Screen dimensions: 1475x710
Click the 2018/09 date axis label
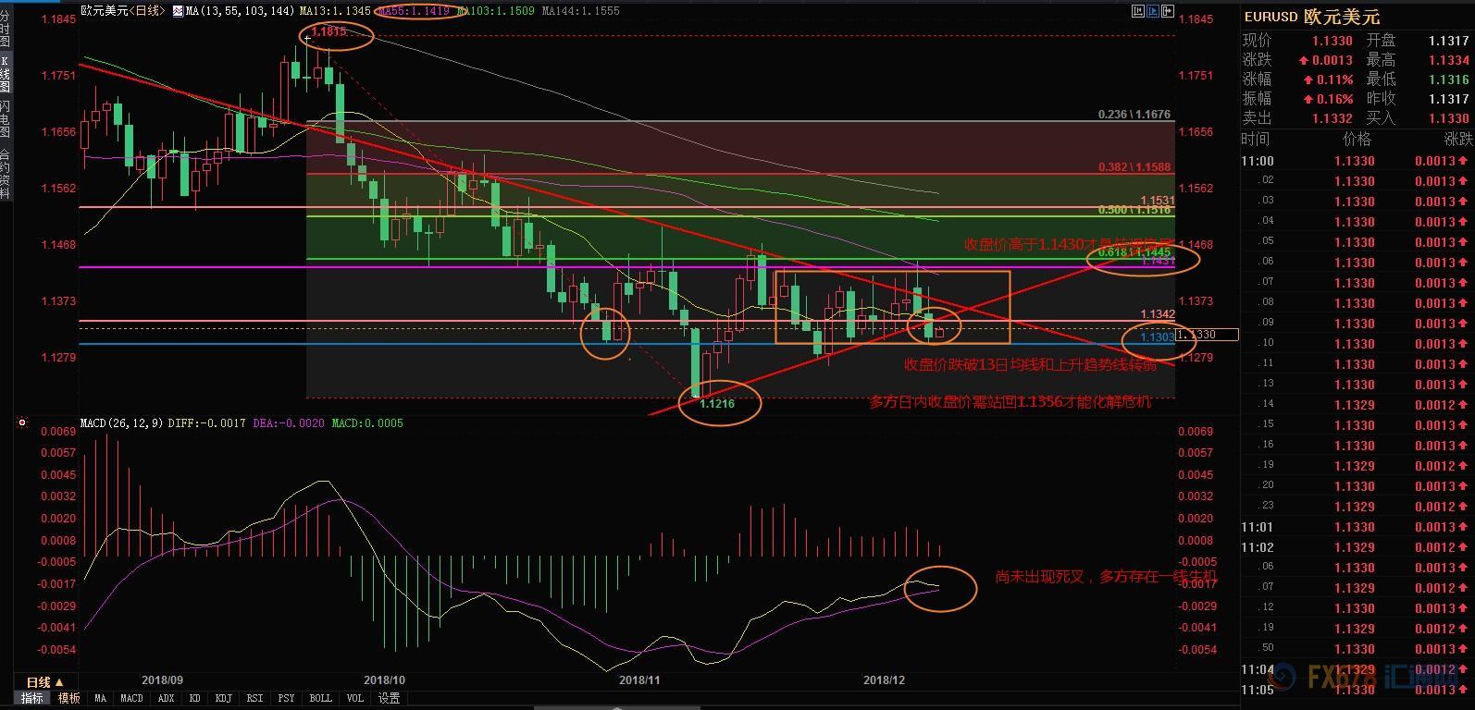point(163,679)
